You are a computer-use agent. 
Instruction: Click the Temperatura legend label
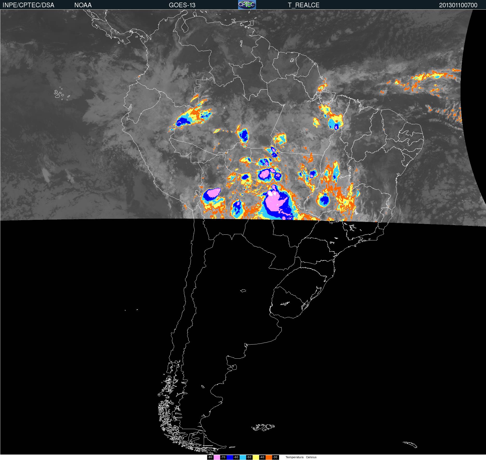click(x=294, y=457)
